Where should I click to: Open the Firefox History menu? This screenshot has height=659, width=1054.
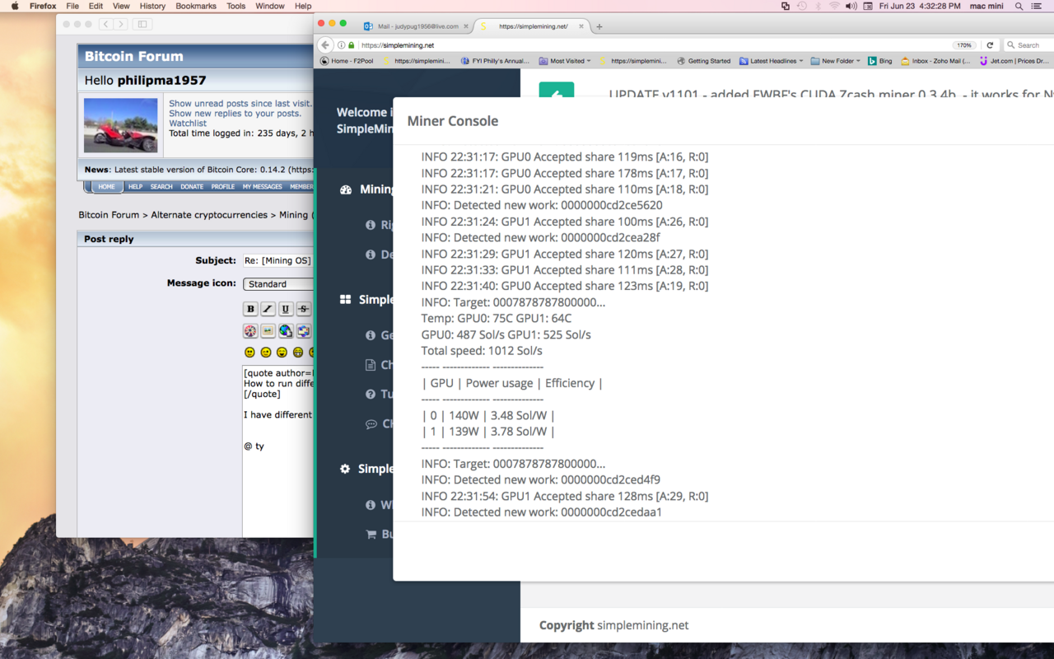[x=152, y=6]
